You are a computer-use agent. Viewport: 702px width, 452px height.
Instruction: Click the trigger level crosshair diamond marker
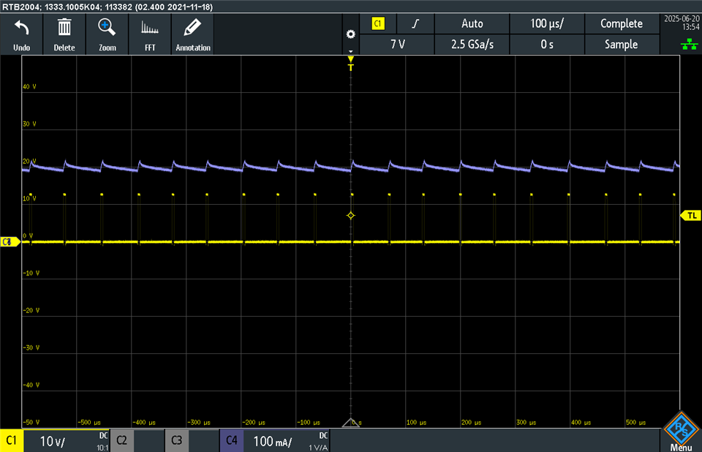350,216
